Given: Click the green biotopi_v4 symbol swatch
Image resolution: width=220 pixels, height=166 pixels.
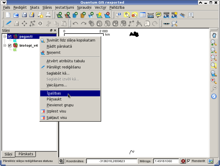Looking at the screenshot, I should (15, 50).
